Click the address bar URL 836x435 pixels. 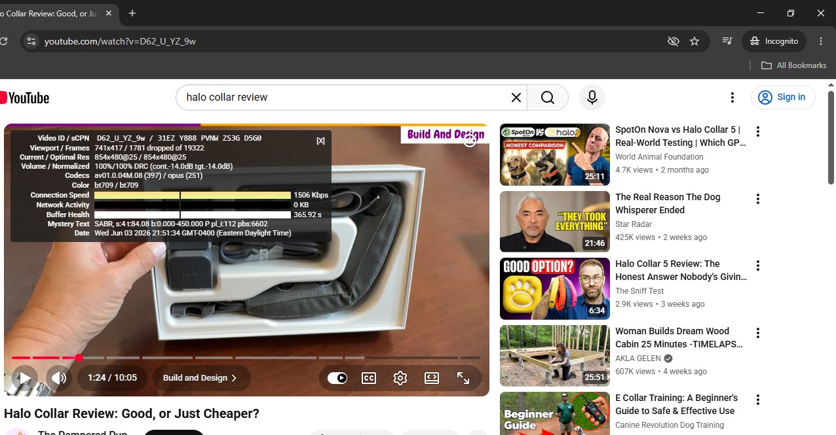point(120,41)
